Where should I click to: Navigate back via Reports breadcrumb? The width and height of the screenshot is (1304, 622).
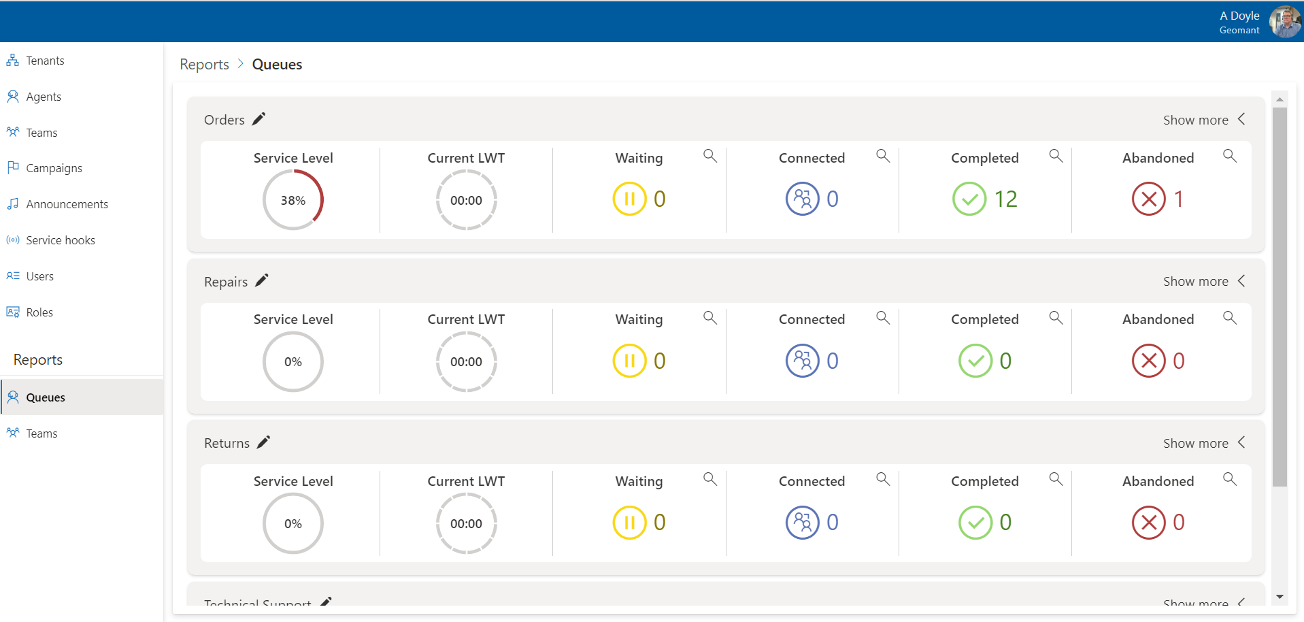(203, 63)
